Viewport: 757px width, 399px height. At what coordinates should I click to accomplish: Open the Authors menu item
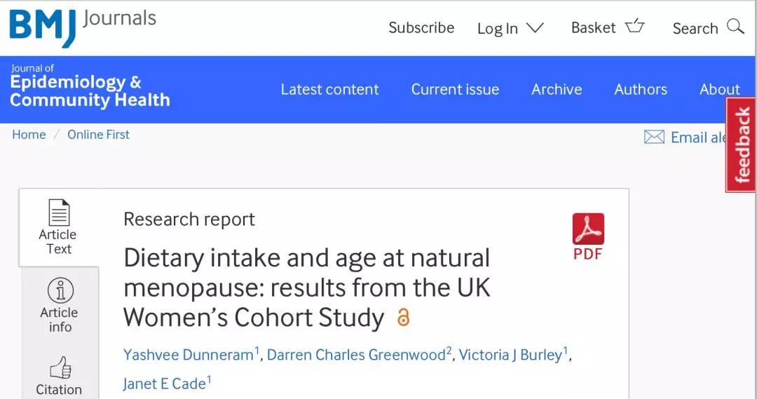(641, 89)
